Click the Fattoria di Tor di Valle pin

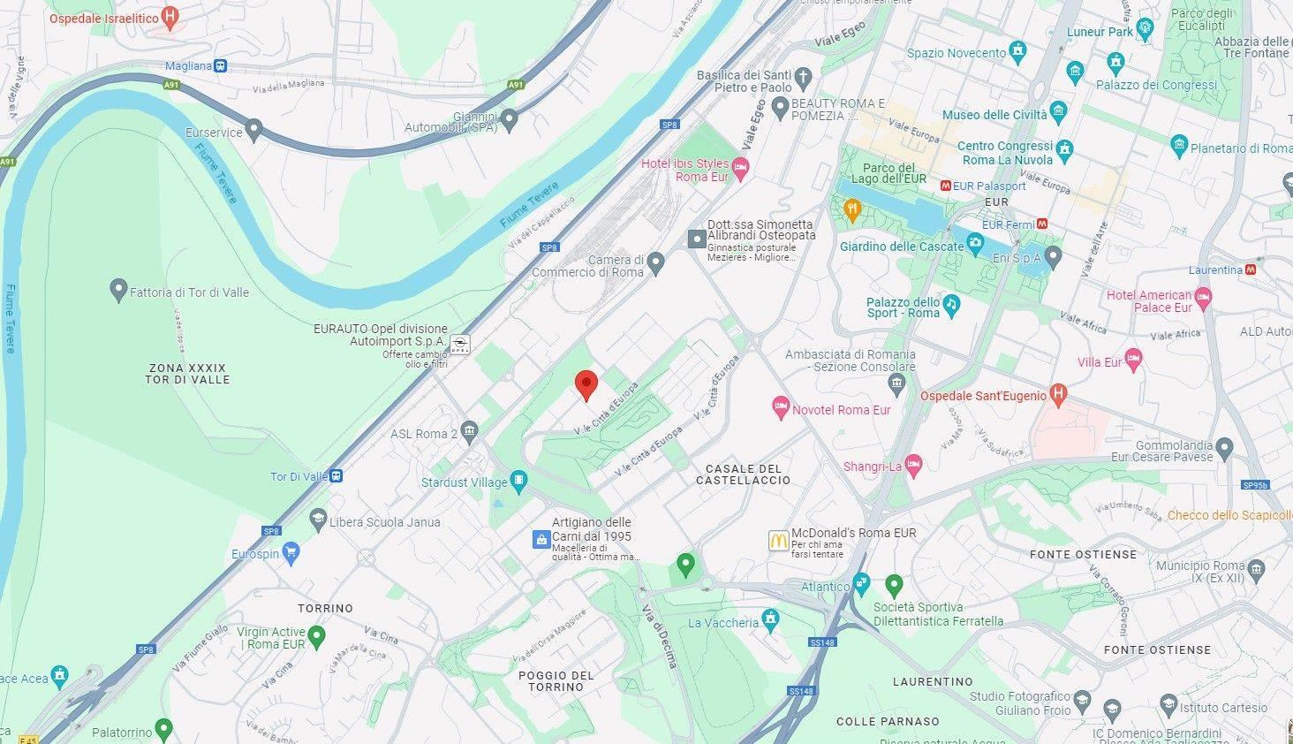tap(118, 290)
